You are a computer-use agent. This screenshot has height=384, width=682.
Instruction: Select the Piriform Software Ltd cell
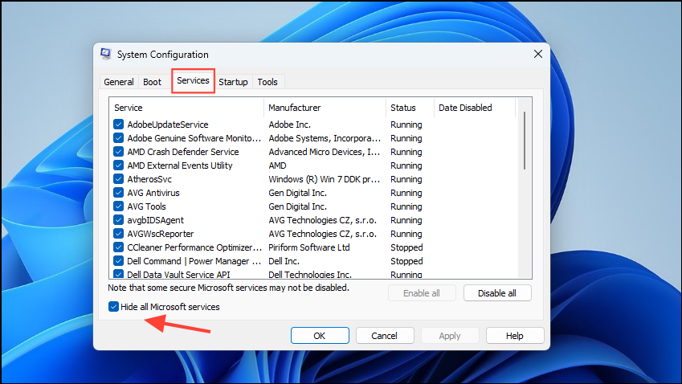click(309, 247)
